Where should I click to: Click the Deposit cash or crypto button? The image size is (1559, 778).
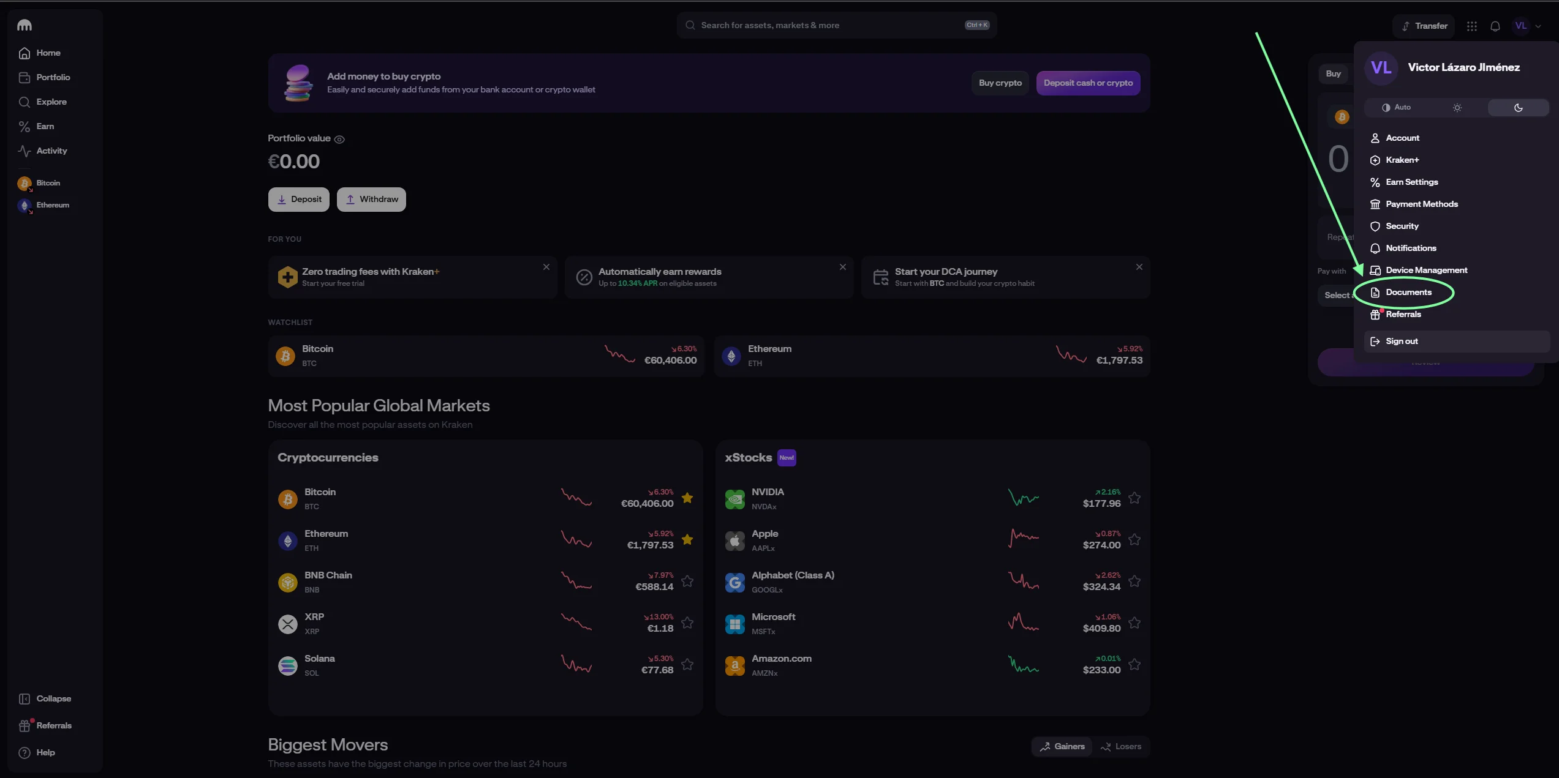[1088, 83]
